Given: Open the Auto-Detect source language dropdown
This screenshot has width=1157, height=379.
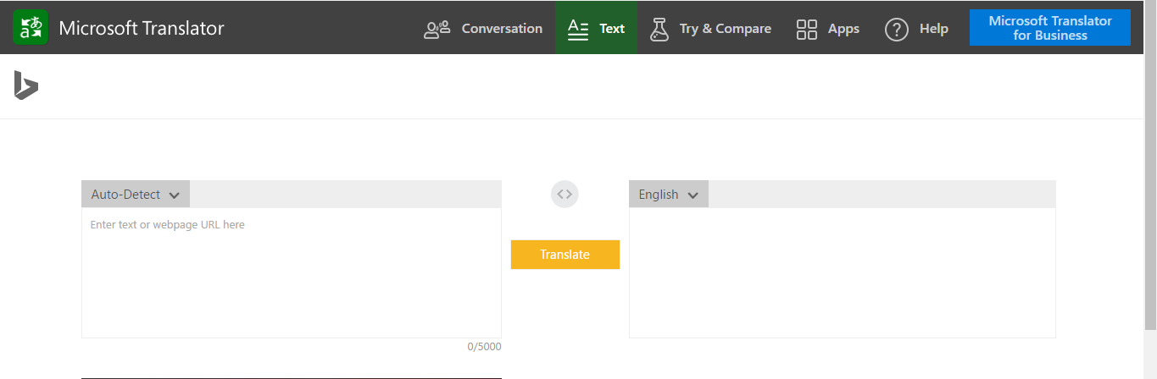Looking at the screenshot, I should pyautogui.click(x=136, y=195).
